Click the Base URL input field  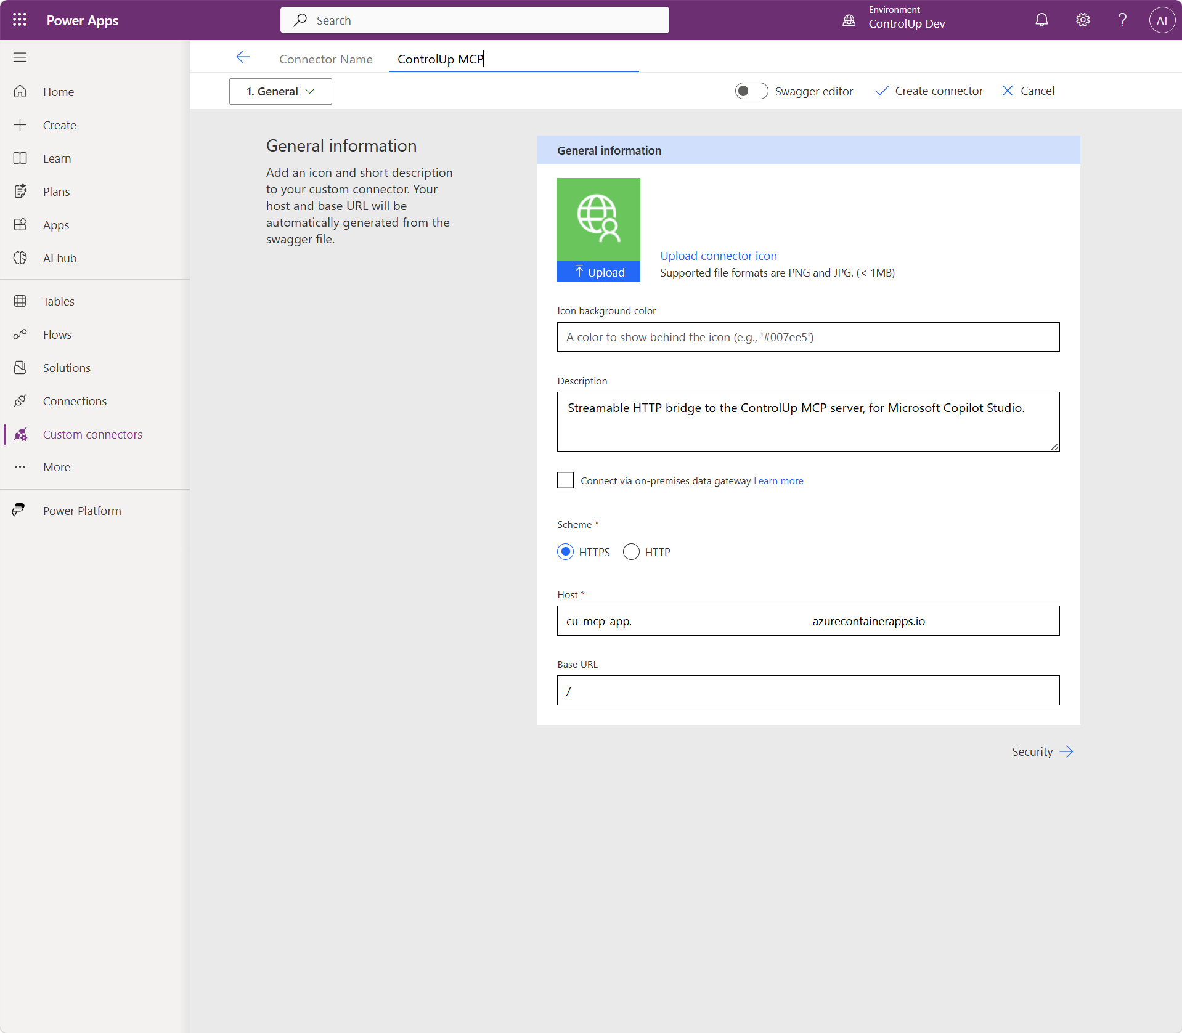tap(808, 691)
